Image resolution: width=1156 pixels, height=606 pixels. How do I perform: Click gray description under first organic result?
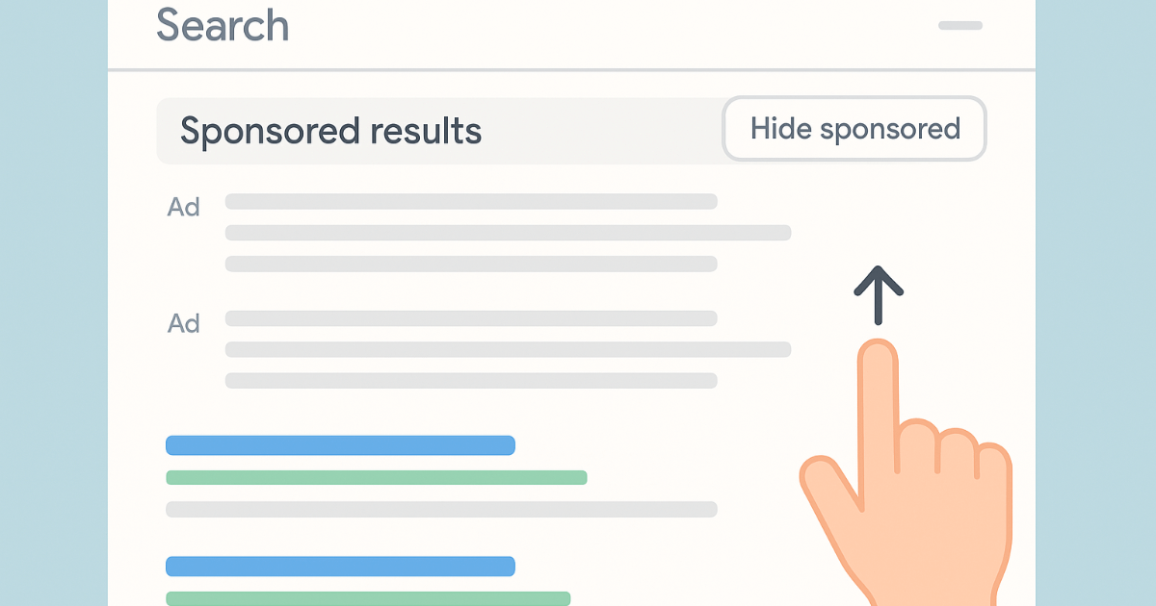coord(441,509)
